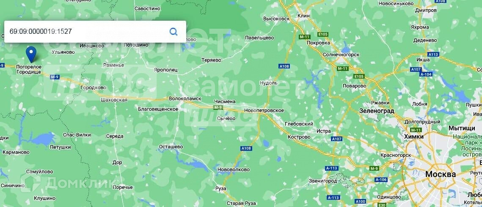Viewport: 482px width, 207px height.
Task: Click the cadastral number search field
Action: click(95, 32)
